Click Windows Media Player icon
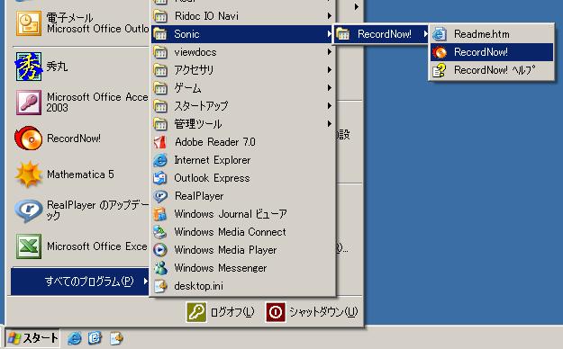 point(160,250)
